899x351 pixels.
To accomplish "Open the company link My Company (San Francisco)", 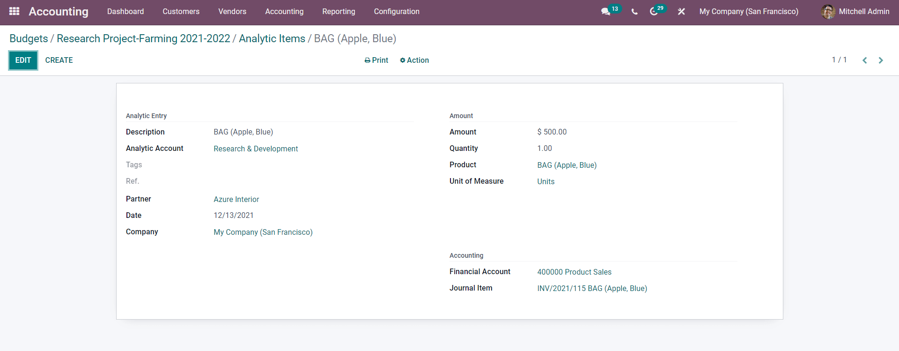I will [x=263, y=232].
